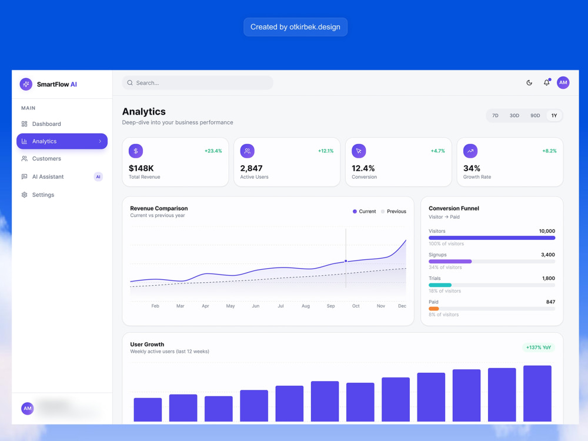Click the AI badge next to AI Assistant

click(98, 176)
